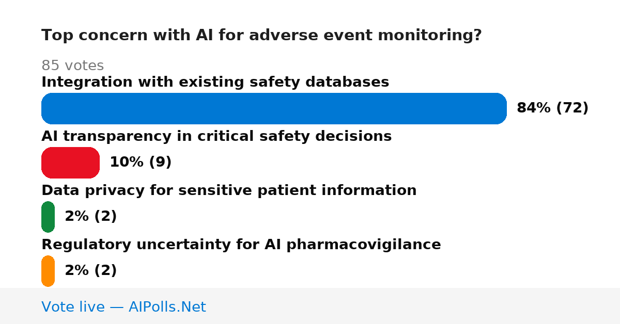Click the 84% (72) result label
The width and height of the screenshot is (620, 324).
[x=552, y=108]
